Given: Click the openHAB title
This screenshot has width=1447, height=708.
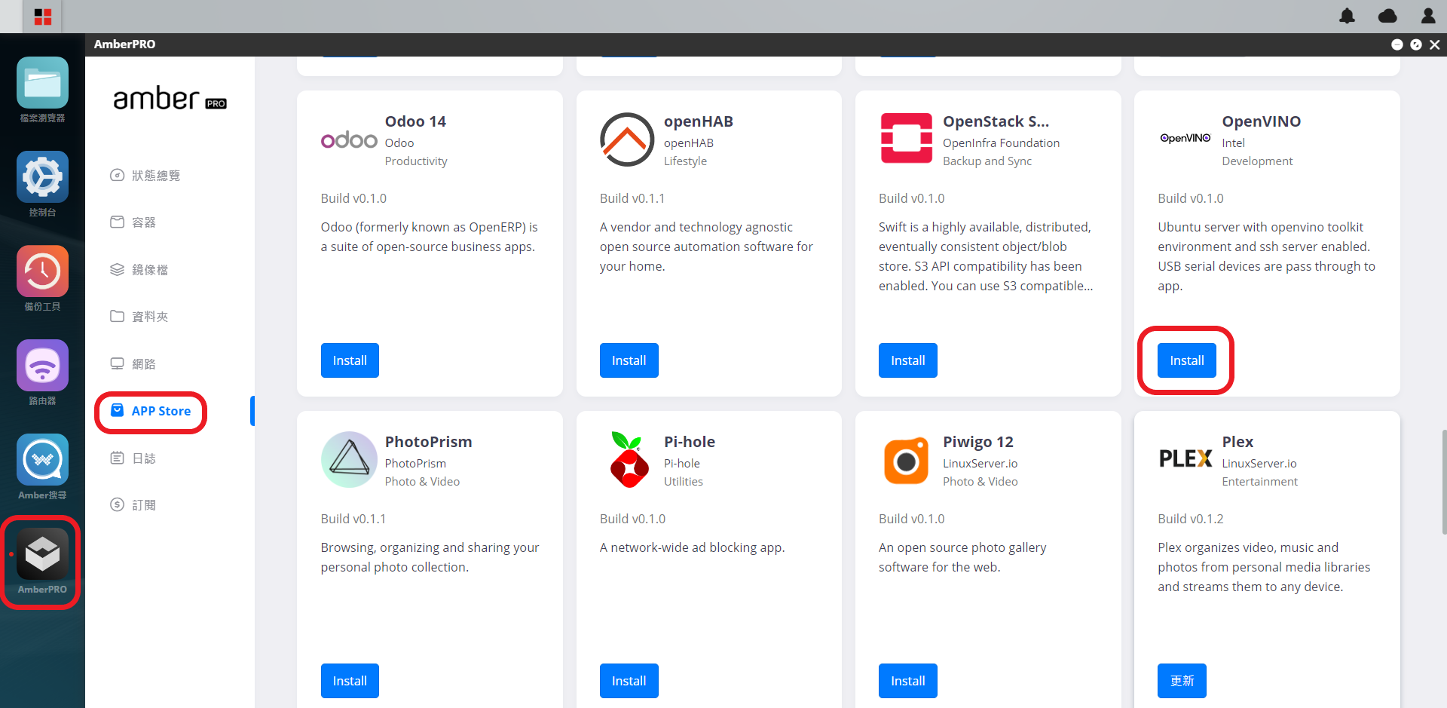Looking at the screenshot, I should [698, 121].
